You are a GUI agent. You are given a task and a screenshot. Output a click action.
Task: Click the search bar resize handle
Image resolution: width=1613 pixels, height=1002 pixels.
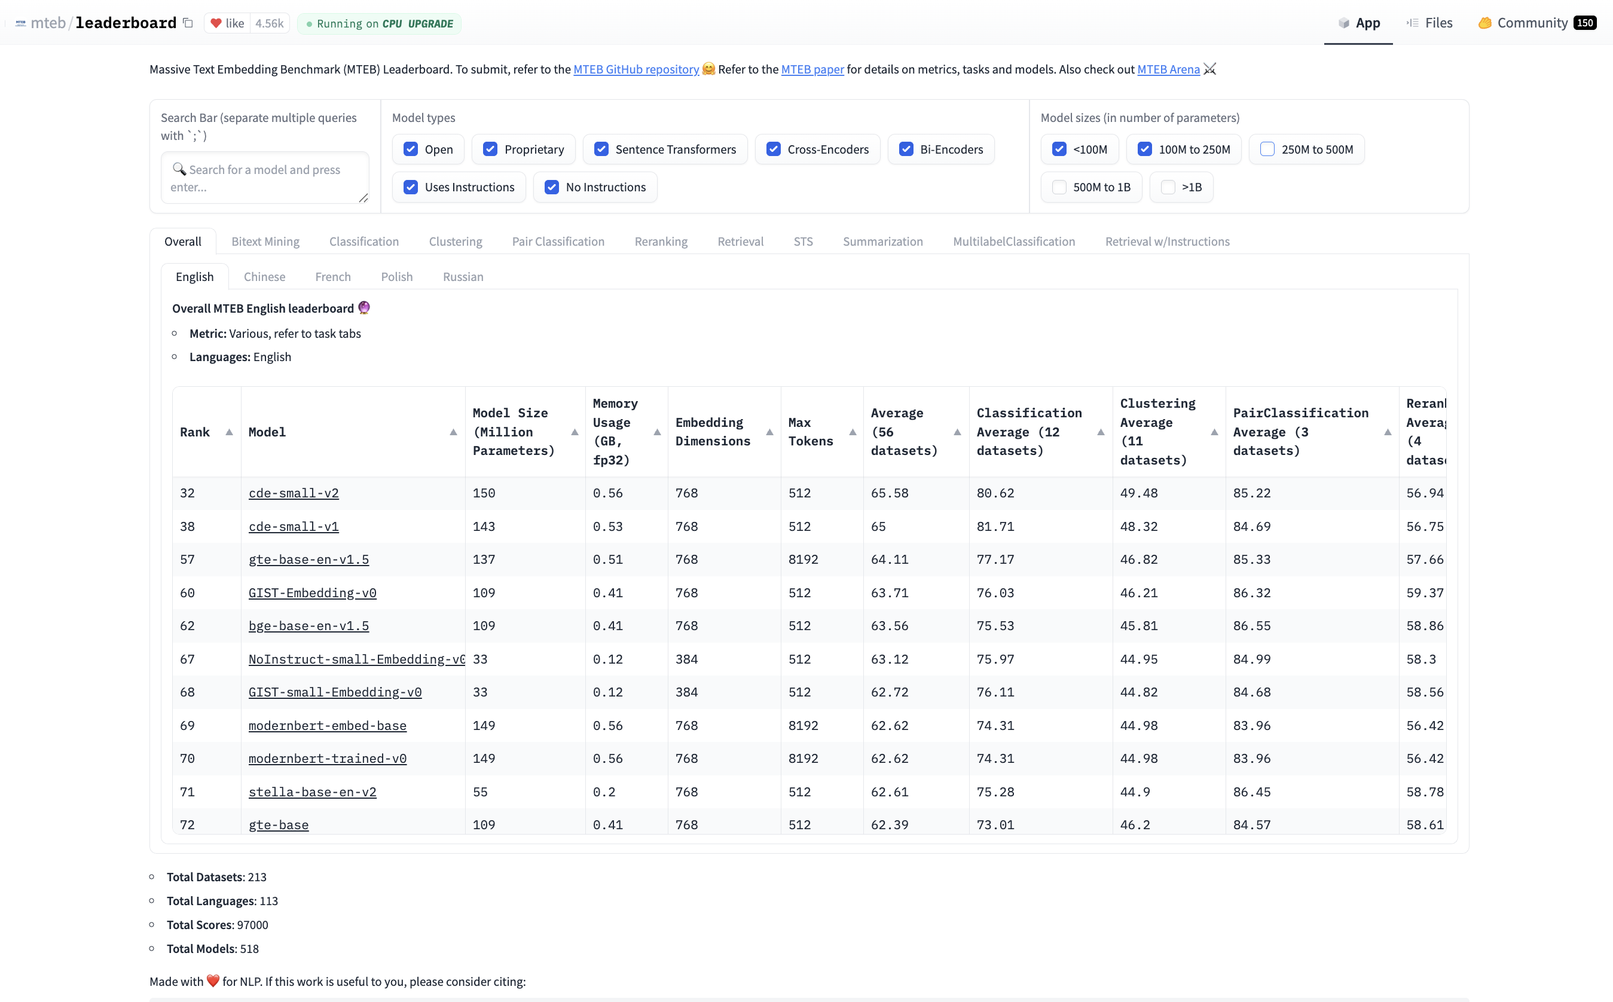[x=363, y=198]
